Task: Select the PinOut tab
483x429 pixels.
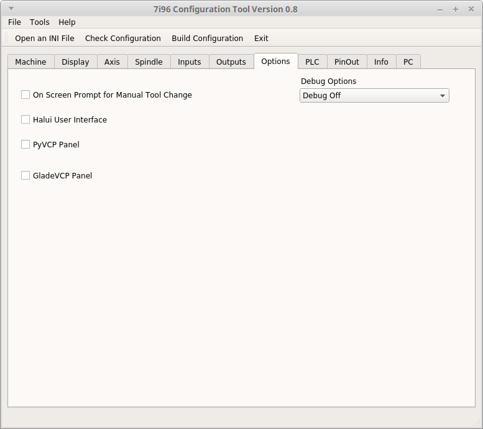Action: pos(347,62)
